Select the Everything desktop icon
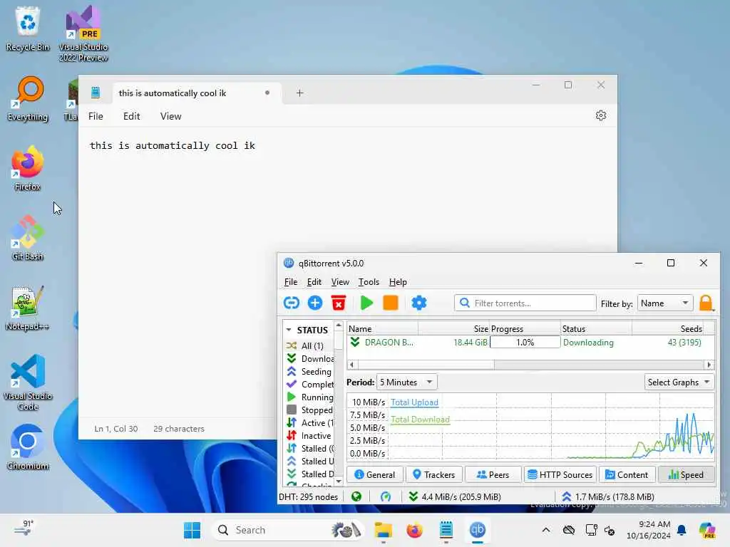This screenshot has height=547, width=730. (28, 98)
